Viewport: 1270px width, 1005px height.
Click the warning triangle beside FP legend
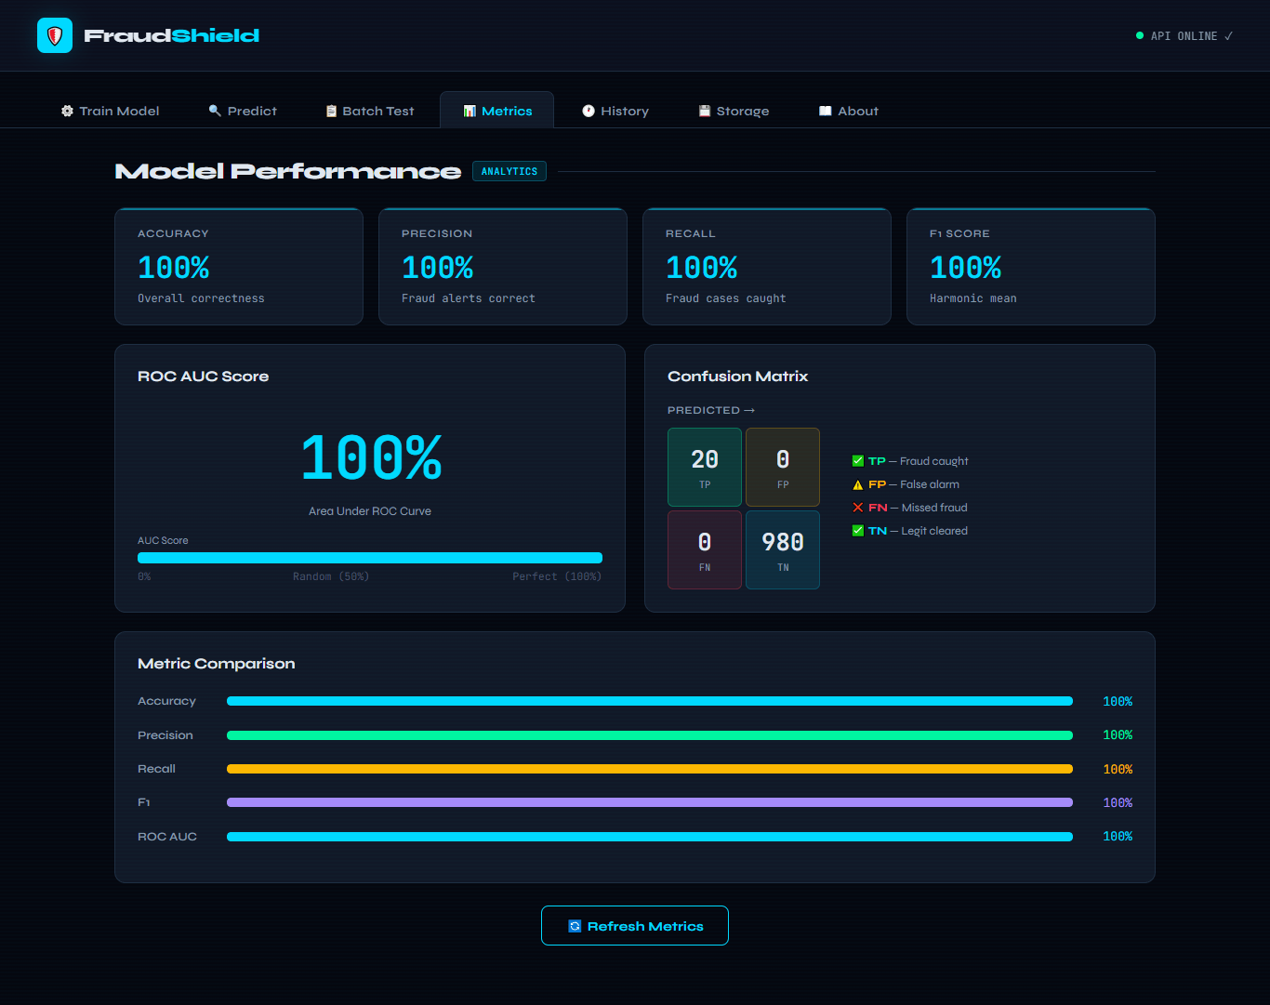(858, 484)
